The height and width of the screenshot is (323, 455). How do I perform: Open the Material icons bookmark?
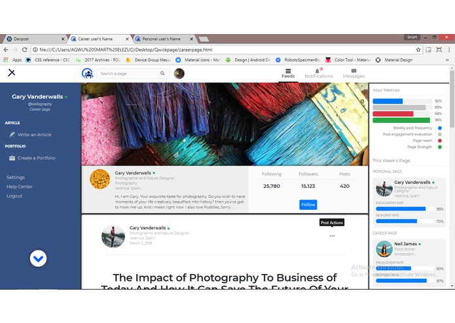tap(198, 60)
